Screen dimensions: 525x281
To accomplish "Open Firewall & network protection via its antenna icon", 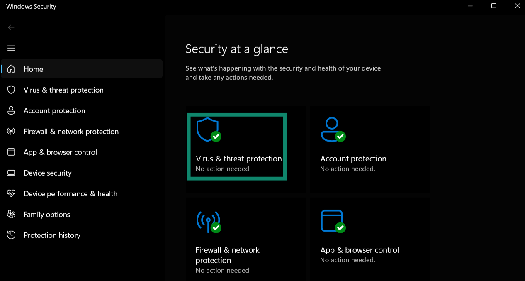I will tap(209, 221).
